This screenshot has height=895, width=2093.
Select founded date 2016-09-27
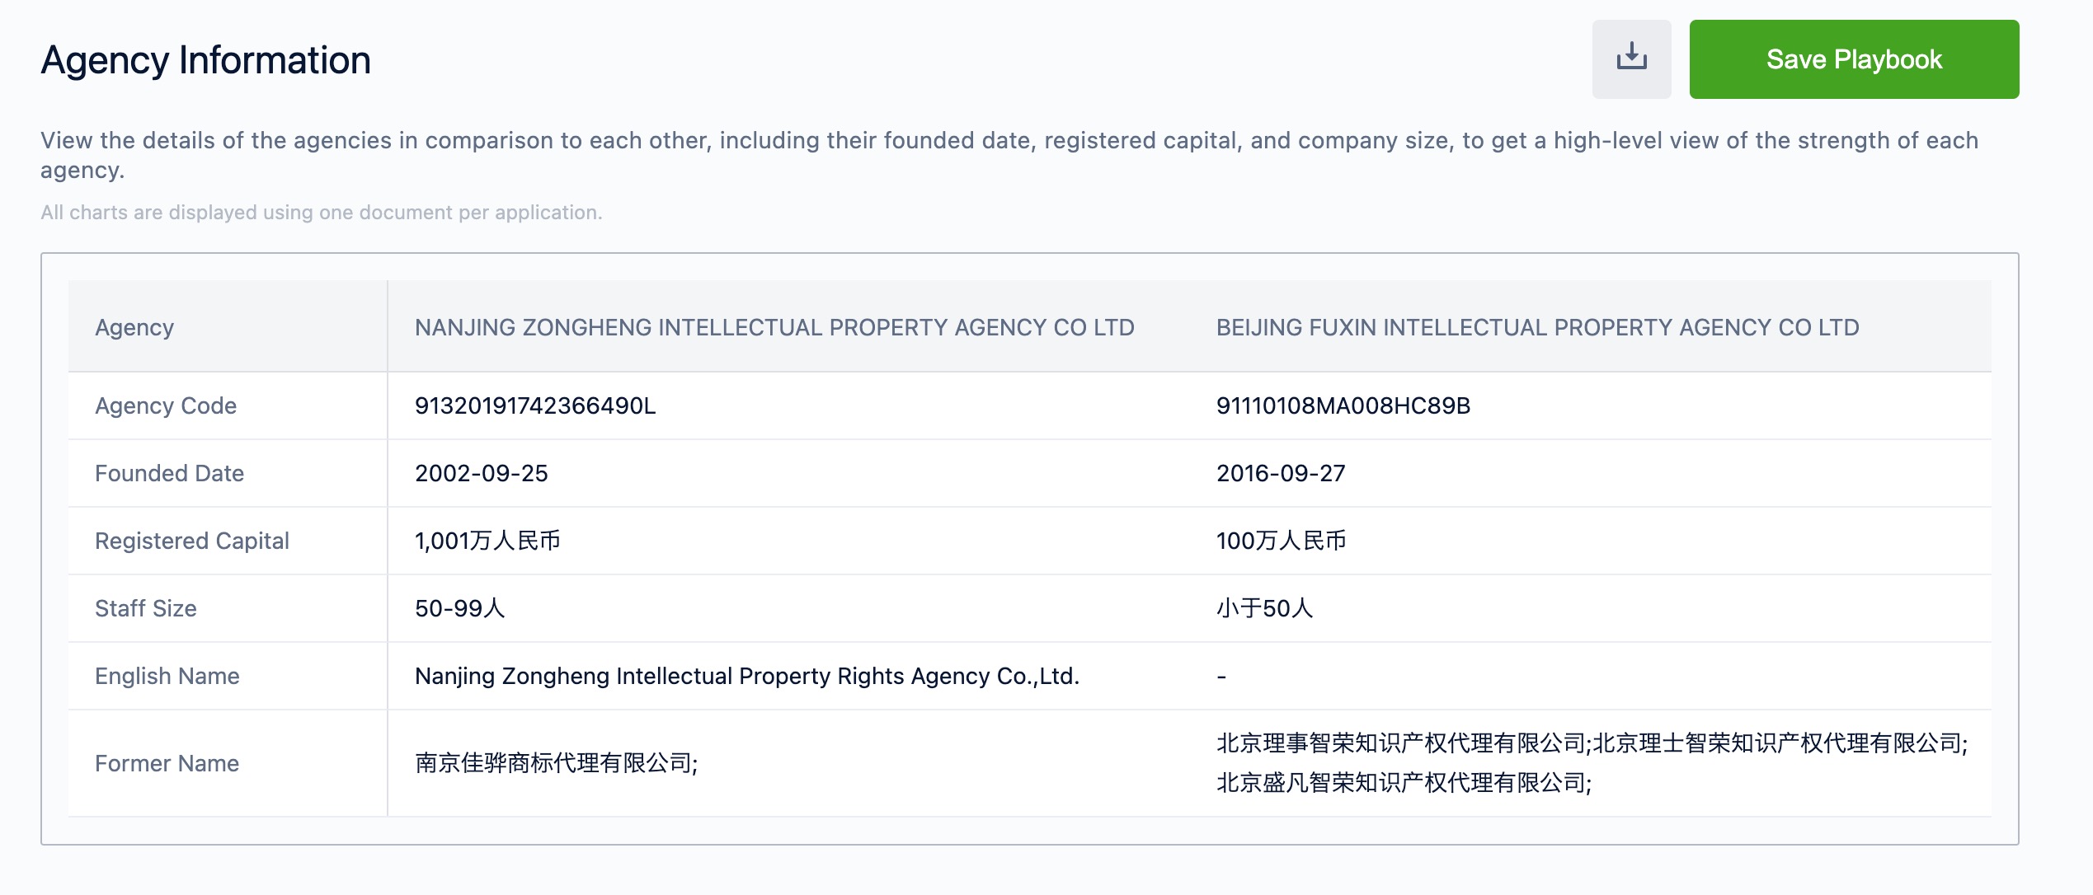pyautogui.click(x=1281, y=473)
